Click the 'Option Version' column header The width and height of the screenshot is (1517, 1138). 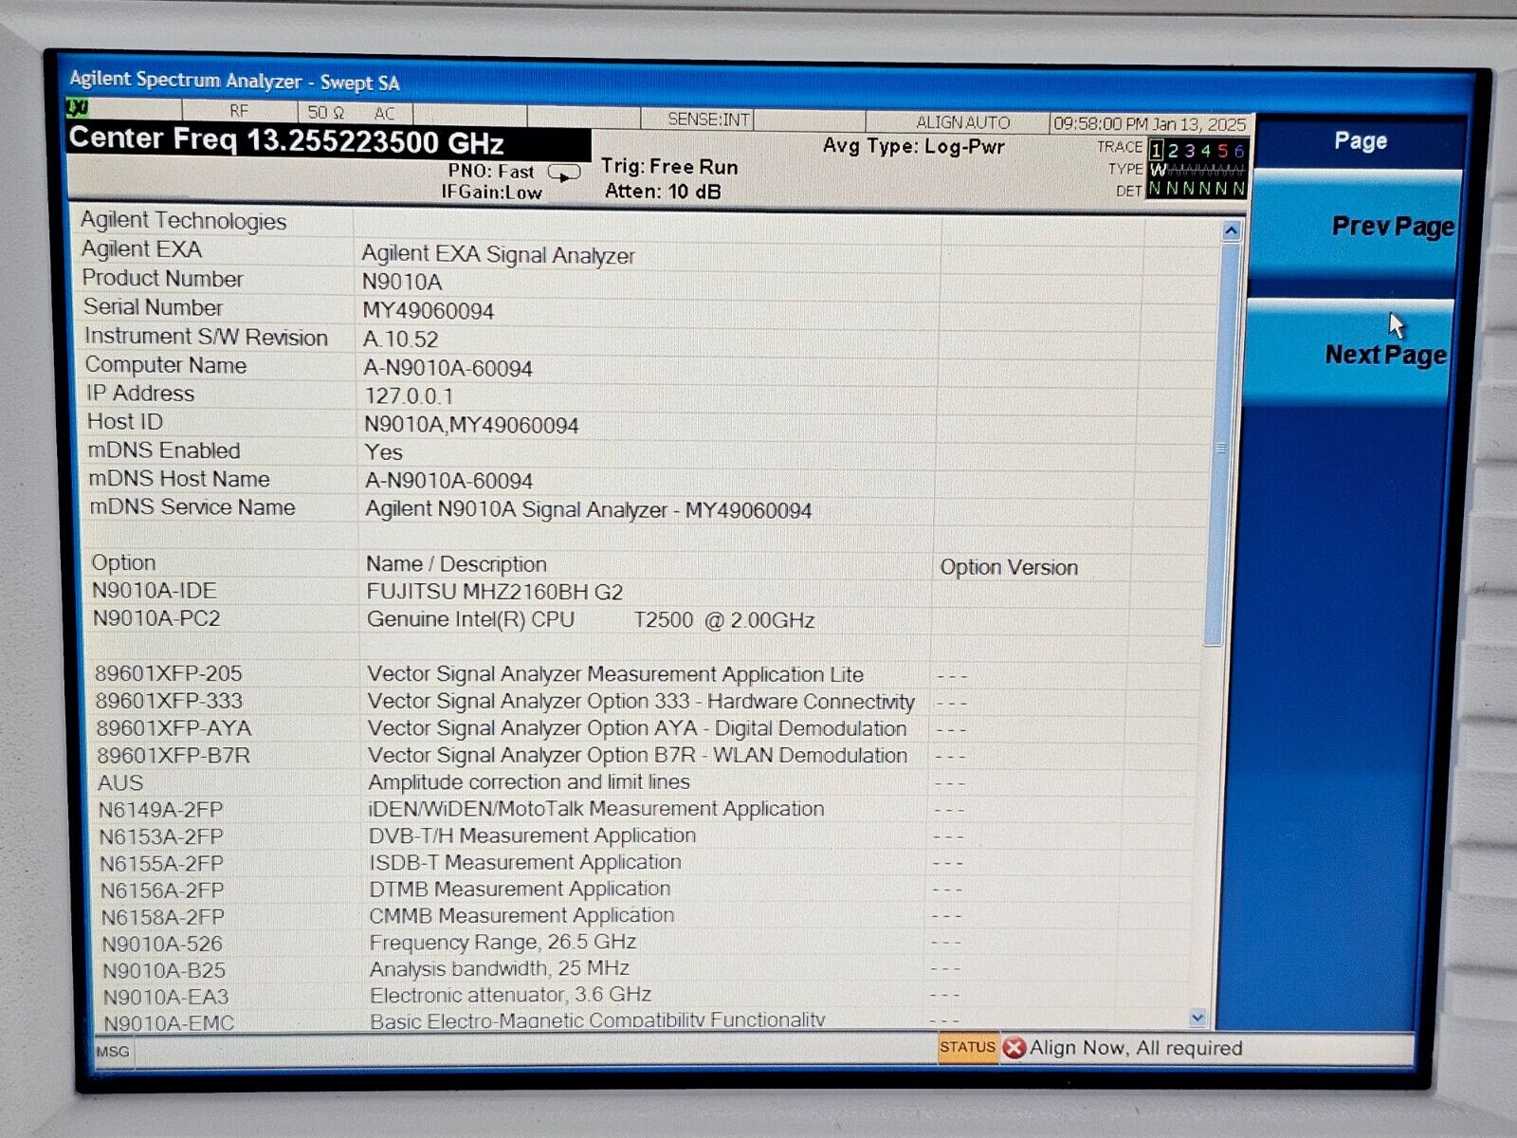pyautogui.click(x=1009, y=567)
